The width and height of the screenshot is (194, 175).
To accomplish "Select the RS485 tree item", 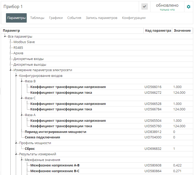I will tap(18, 48).
